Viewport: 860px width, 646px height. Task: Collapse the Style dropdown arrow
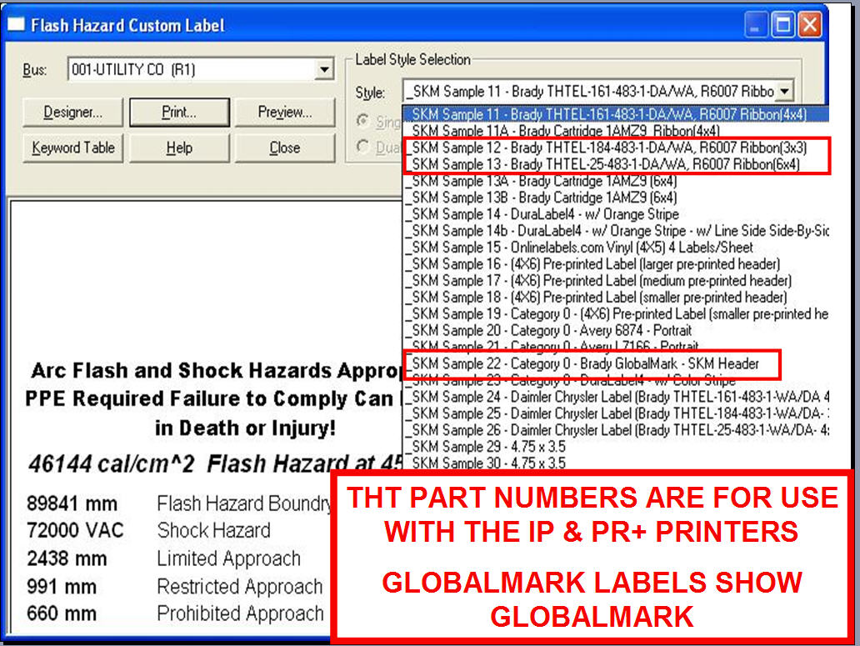(785, 92)
